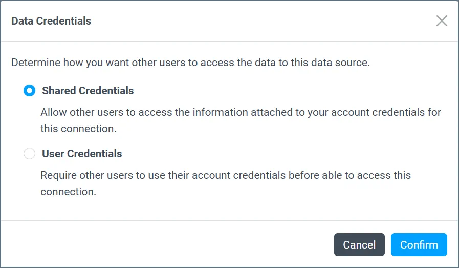Click the 'Determine how you want' instruction text
Screen dimensions: 459x268
click(x=190, y=63)
